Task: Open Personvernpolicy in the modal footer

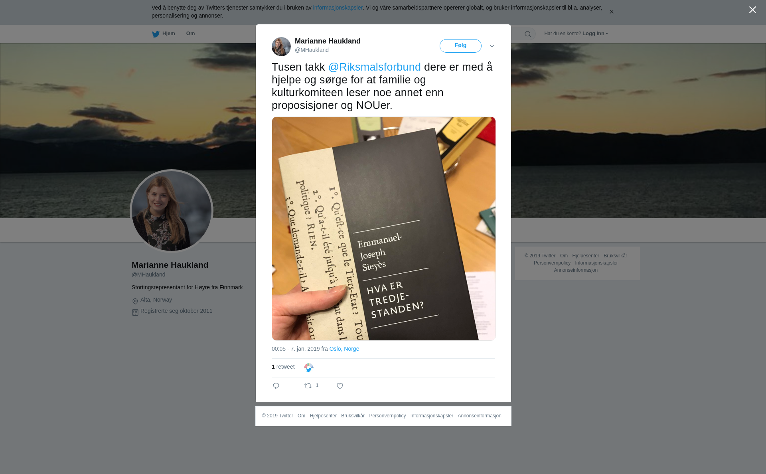Action: [387, 416]
